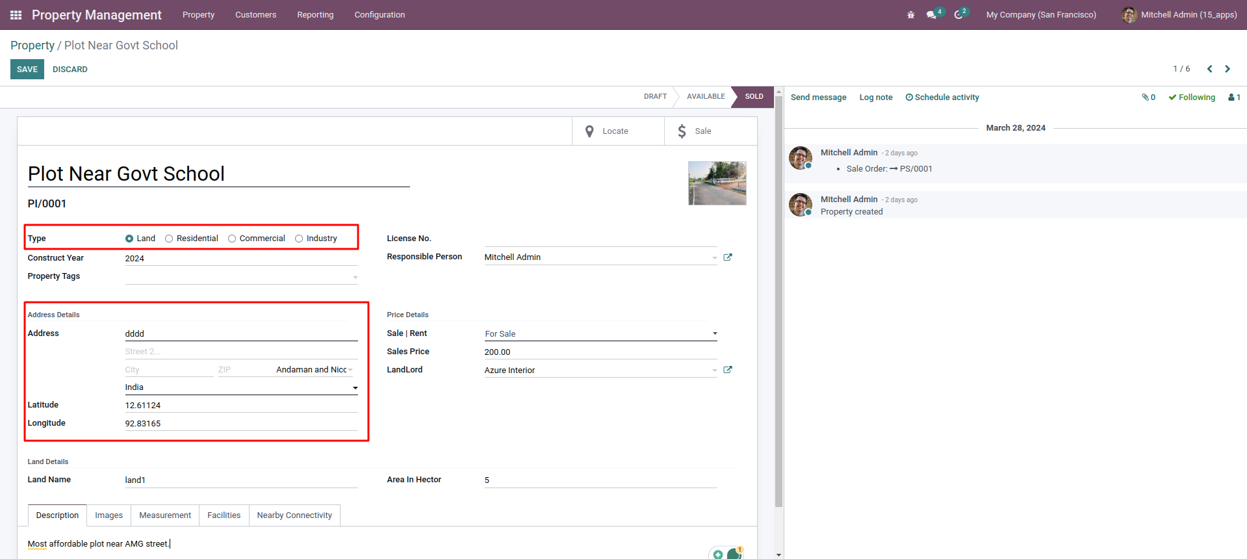Click the Area In Hector field

pyautogui.click(x=601, y=480)
